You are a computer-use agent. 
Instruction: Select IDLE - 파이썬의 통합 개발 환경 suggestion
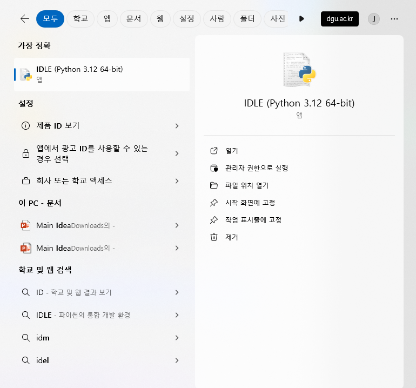tap(102, 315)
